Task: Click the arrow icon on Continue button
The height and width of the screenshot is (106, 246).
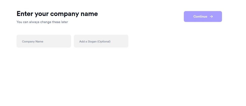Action: (x=211, y=17)
